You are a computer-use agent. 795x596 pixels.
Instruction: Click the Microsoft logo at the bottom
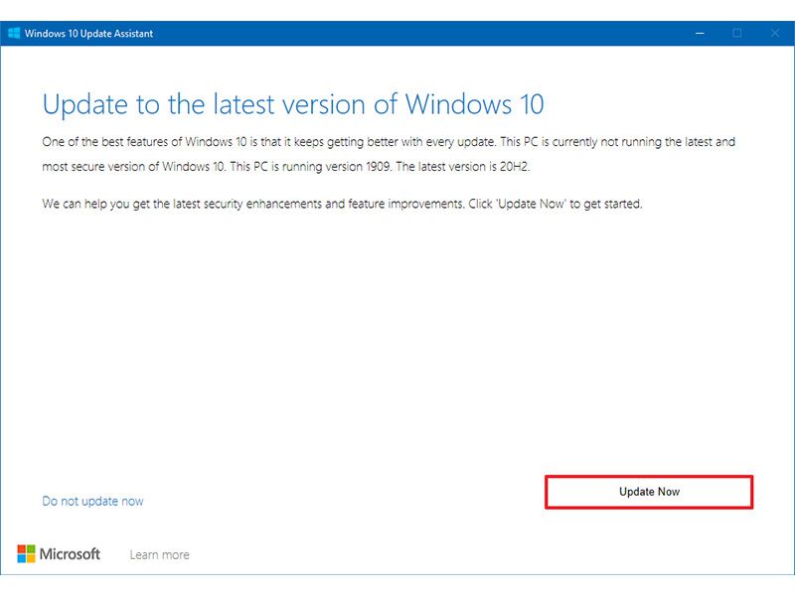[59, 554]
